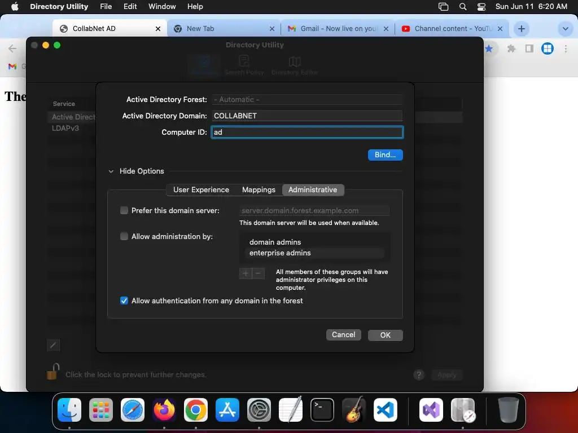Click the Bind... button

point(385,155)
